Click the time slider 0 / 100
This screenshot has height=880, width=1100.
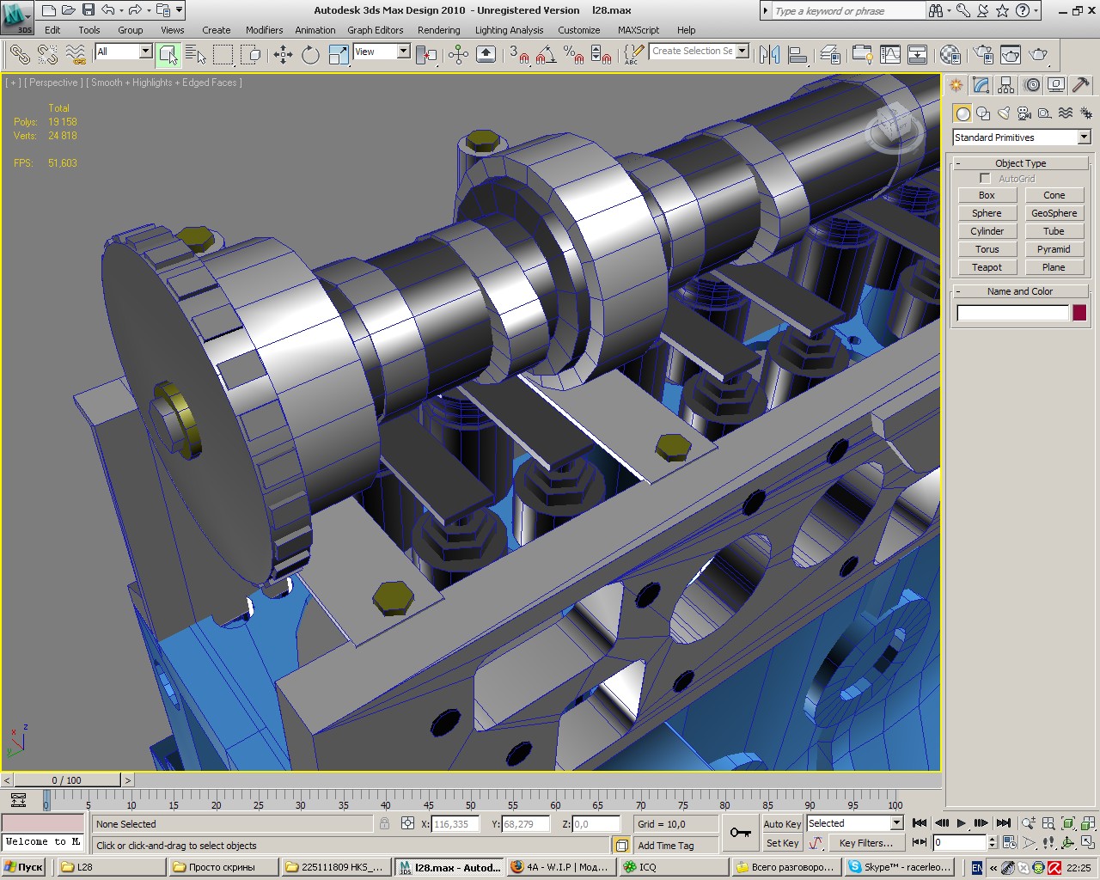tap(66, 780)
